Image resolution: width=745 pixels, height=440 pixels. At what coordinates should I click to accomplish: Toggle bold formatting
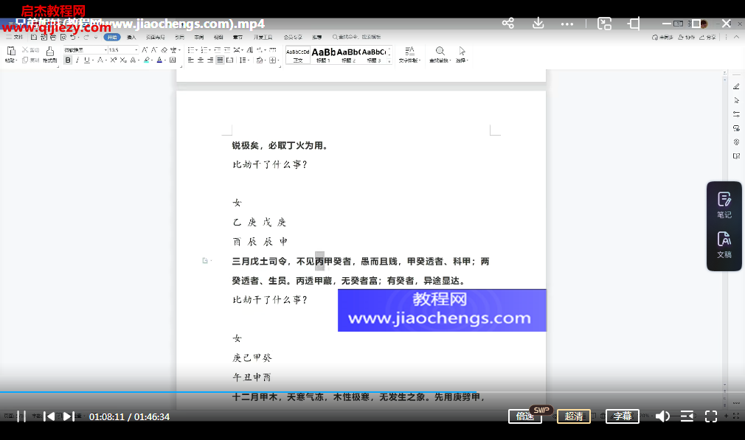(68, 60)
